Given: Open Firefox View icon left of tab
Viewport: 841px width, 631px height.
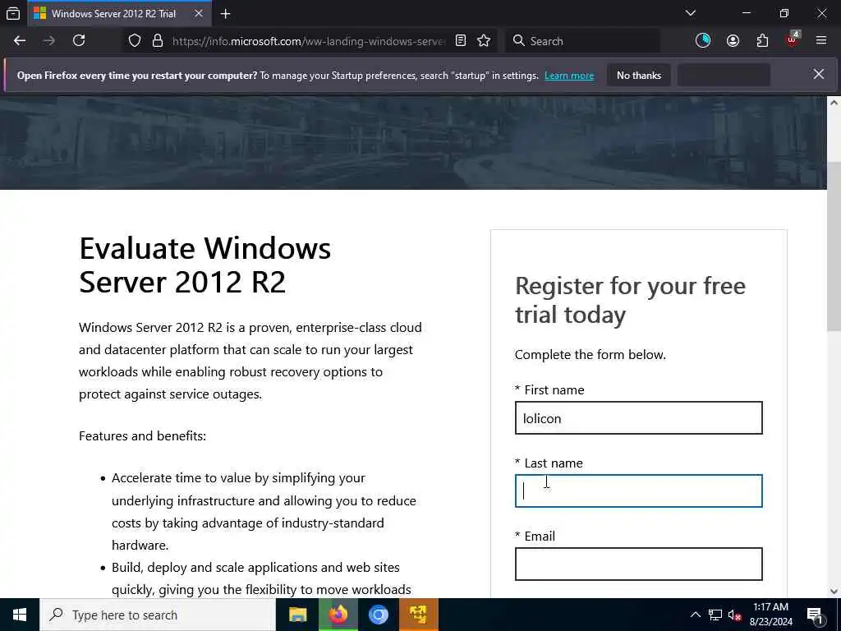Looking at the screenshot, I should coord(13,13).
